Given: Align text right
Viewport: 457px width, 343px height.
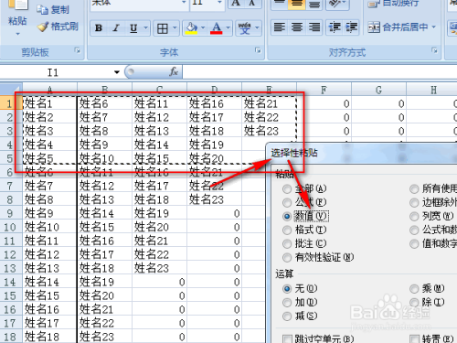Looking at the screenshot, I should click(314, 27).
